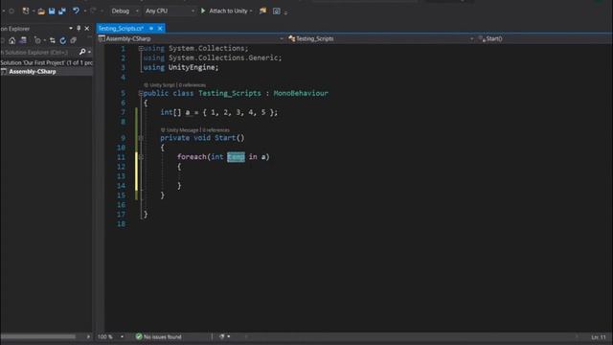The image size is (613, 345).
Task: Toggle pin on Testing_Scripts.cs tab
Action: click(x=151, y=28)
